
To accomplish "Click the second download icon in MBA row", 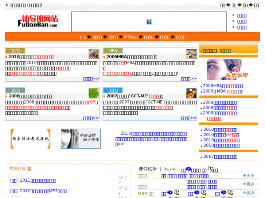I will [x=203, y=192].
